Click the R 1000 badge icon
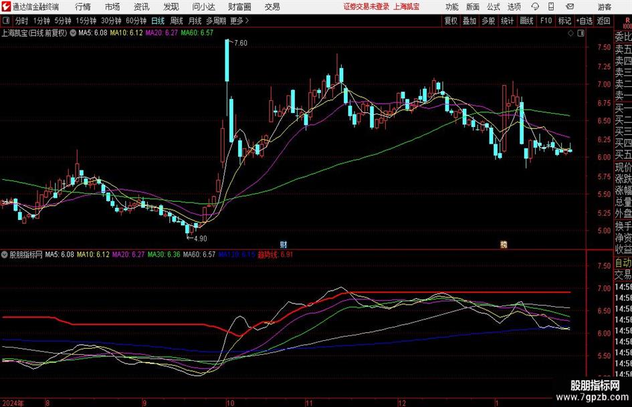632x407 pixels. coord(627,23)
